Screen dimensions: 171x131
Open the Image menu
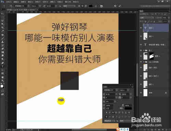pyautogui.click(x=23, y=2)
